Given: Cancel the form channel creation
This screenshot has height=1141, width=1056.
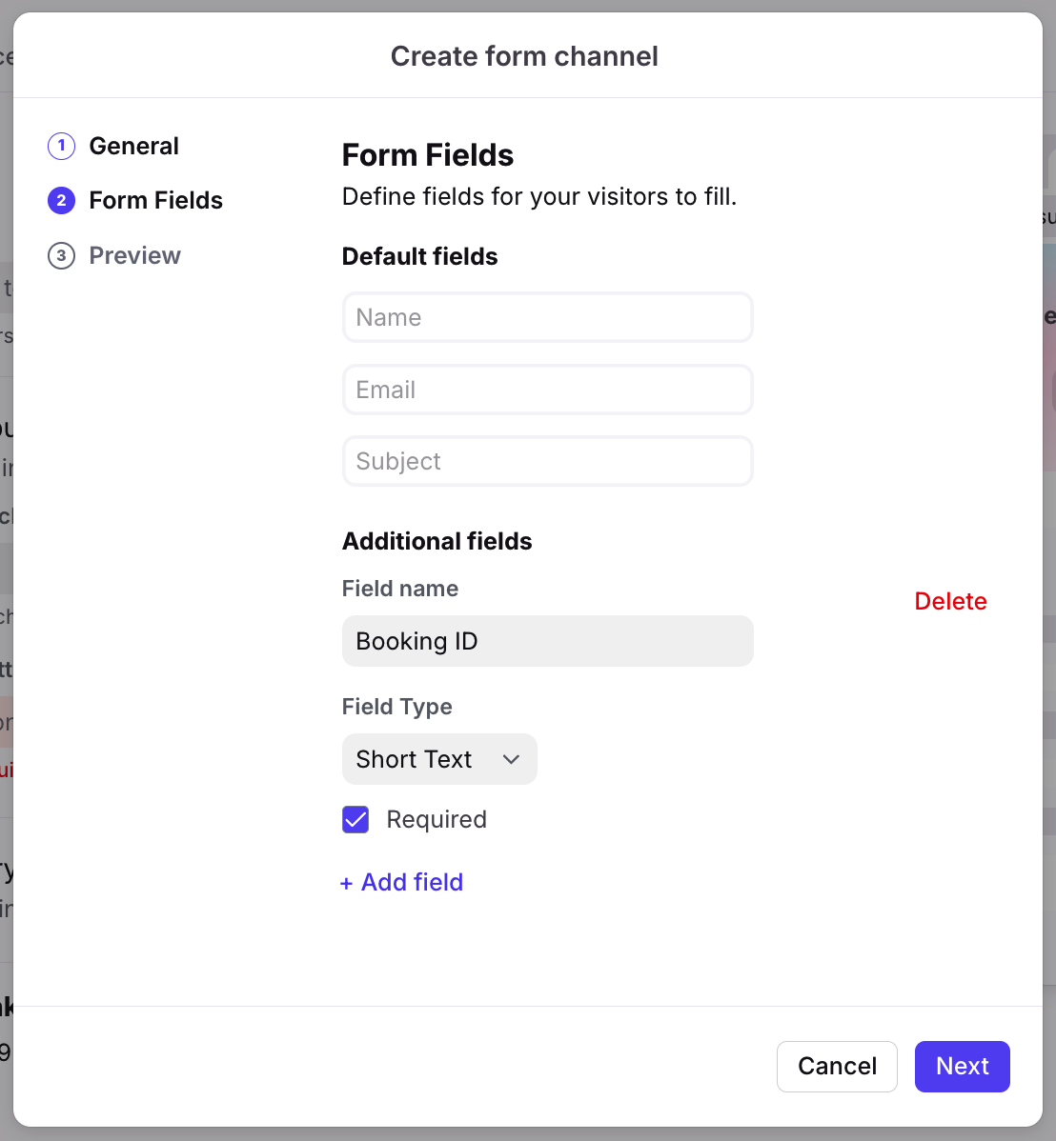Looking at the screenshot, I should click(x=837, y=1066).
